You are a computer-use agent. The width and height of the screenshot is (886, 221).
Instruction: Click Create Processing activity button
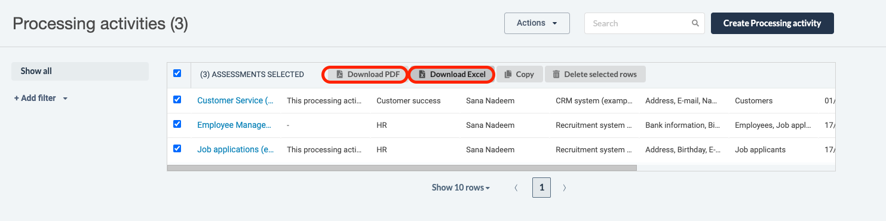coord(772,23)
